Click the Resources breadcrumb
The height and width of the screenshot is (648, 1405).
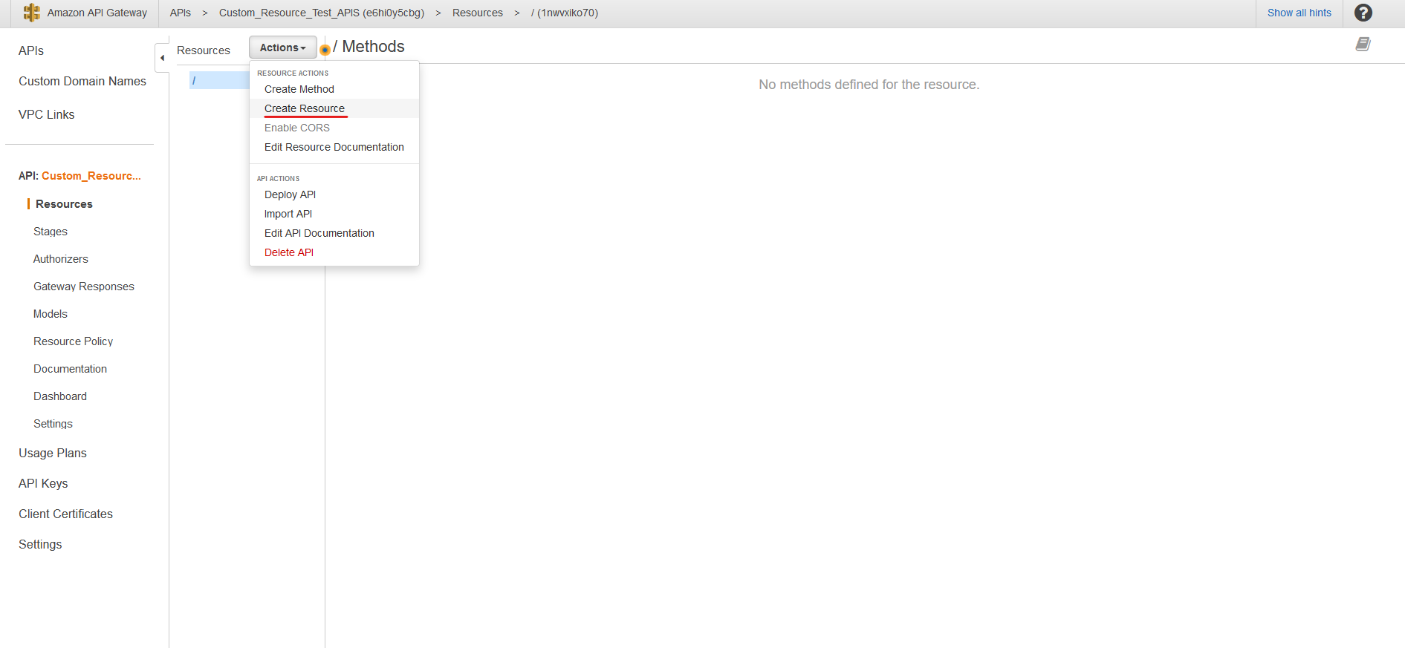point(478,13)
